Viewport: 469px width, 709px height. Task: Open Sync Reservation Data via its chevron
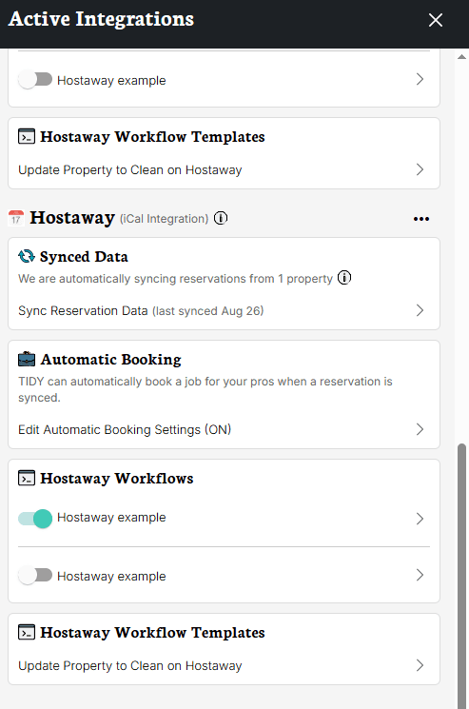pyautogui.click(x=420, y=310)
